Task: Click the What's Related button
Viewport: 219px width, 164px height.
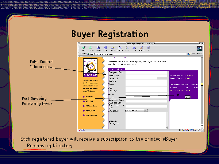Action: [195, 54]
